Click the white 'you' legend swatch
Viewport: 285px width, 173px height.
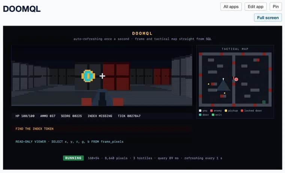coord(200,111)
